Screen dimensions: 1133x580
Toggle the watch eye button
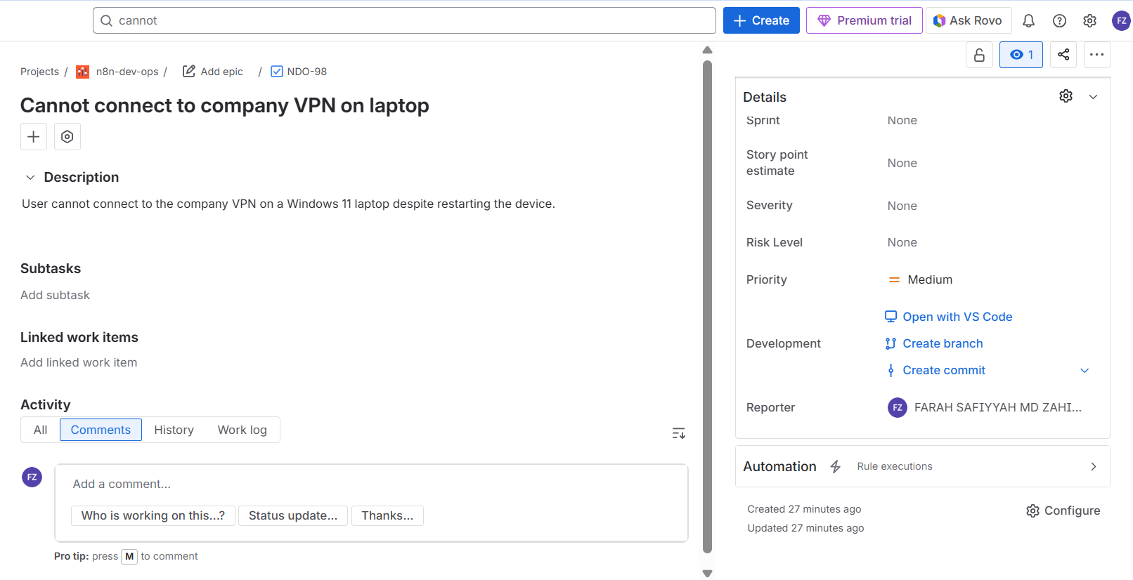pyautogui.click(x=1021, y=55)
